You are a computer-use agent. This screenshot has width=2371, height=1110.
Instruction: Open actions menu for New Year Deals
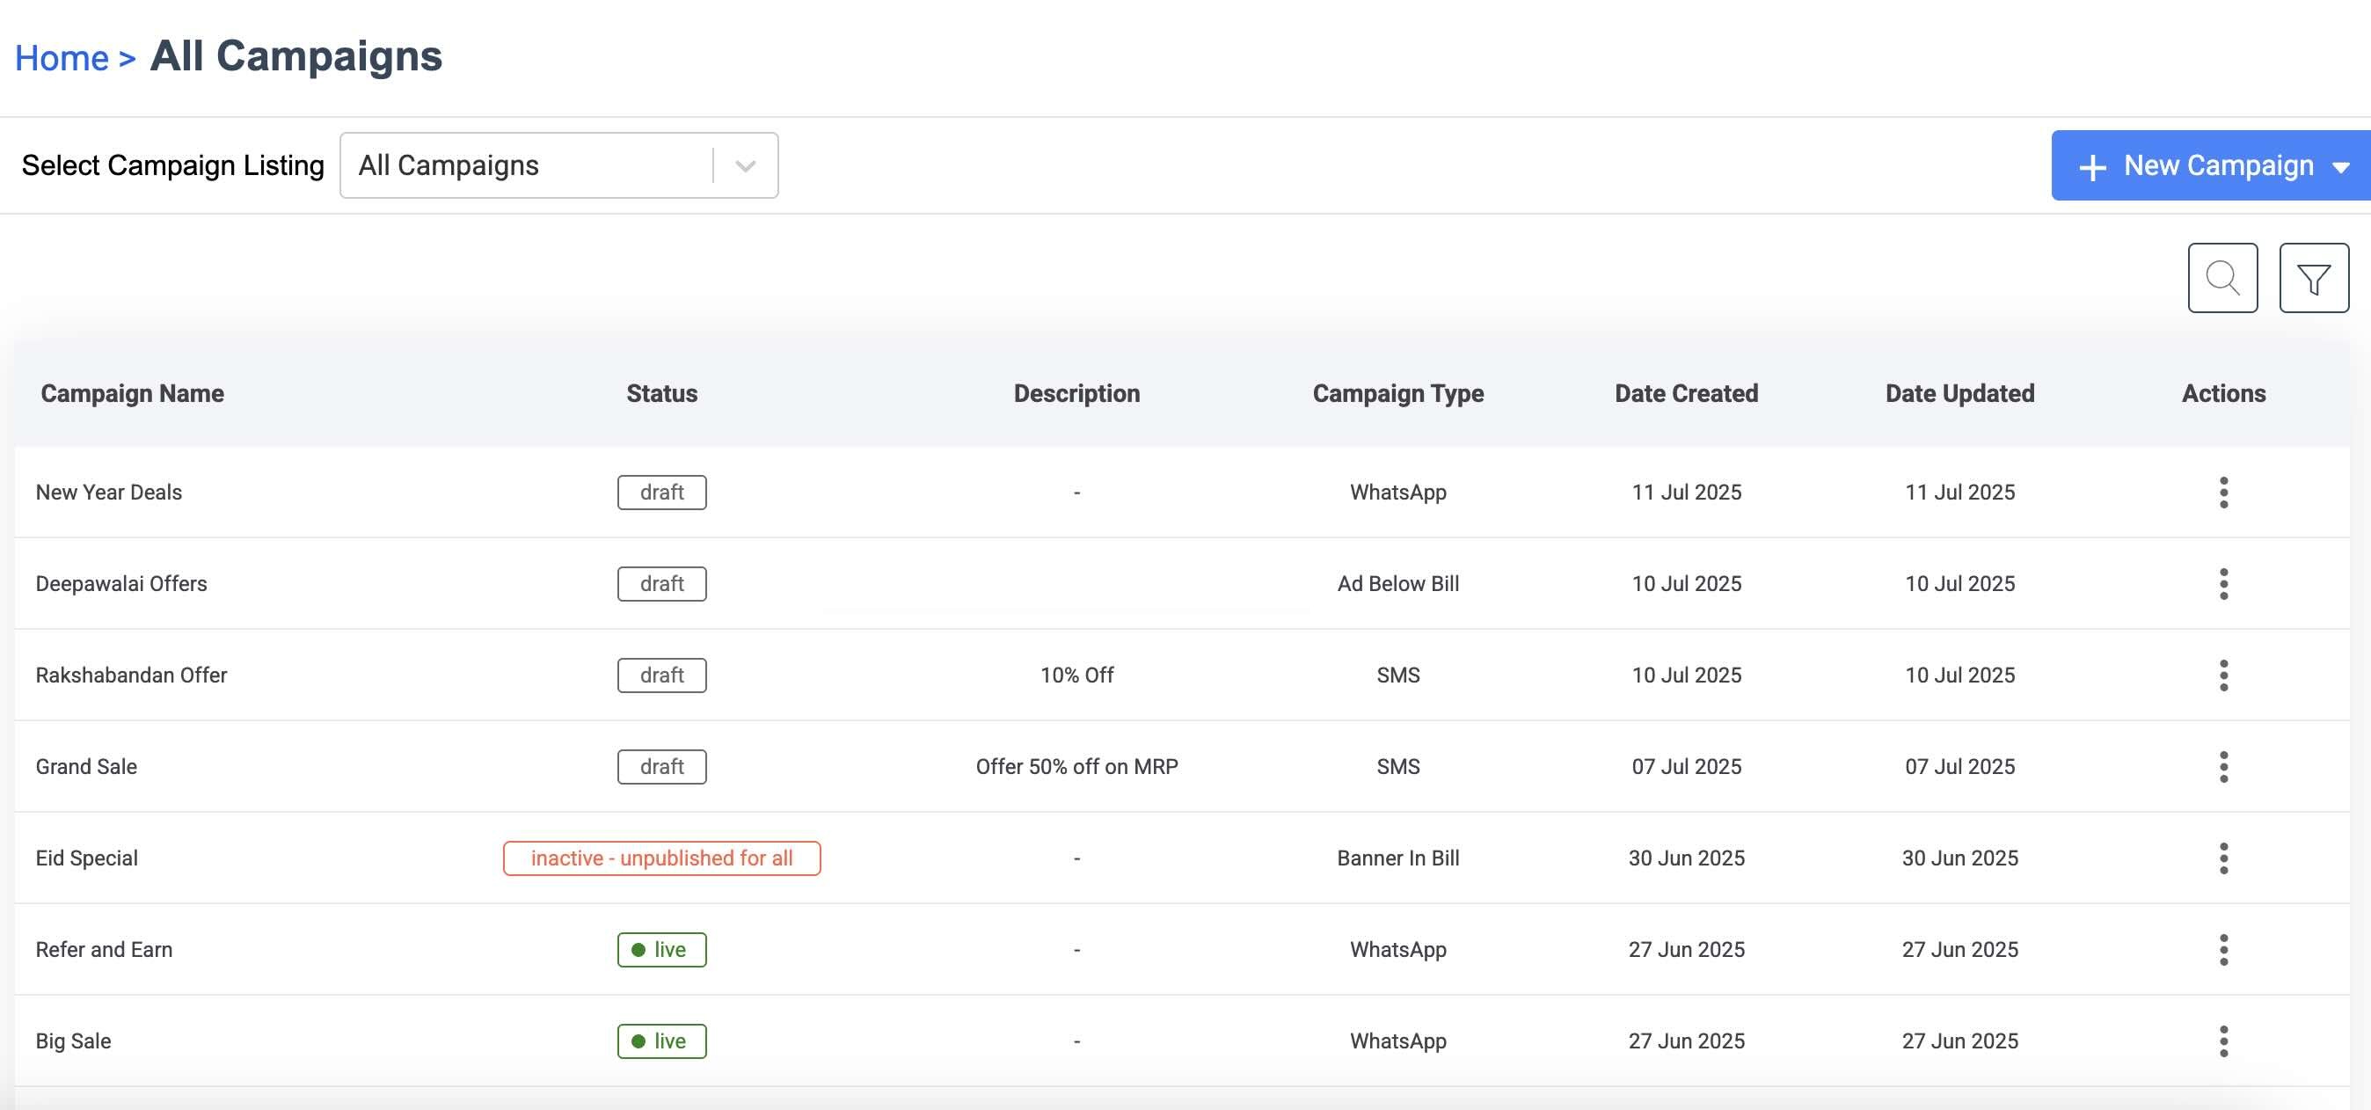(2223, 493)
